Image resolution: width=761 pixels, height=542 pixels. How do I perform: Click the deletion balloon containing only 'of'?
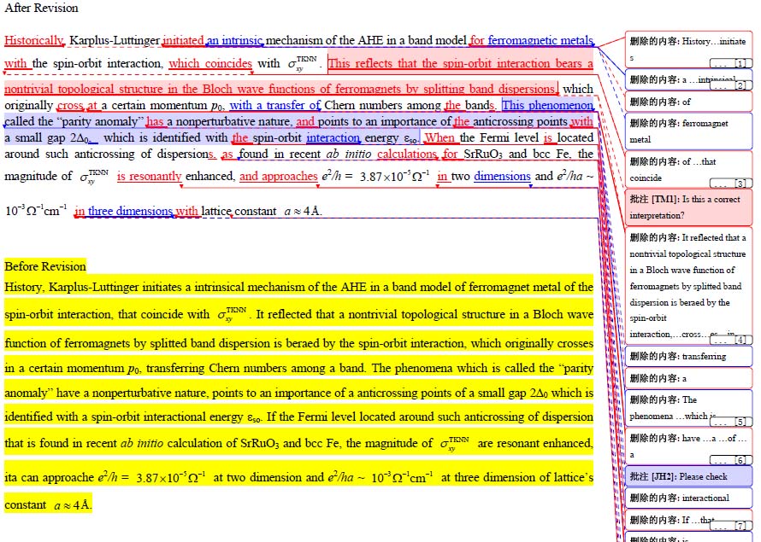click(688, 102)
